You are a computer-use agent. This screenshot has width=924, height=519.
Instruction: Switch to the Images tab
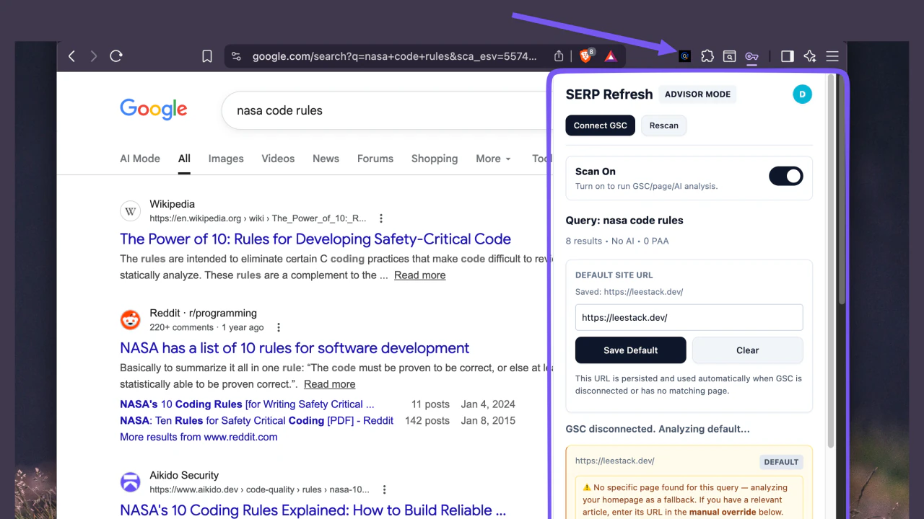click(226, 159)
